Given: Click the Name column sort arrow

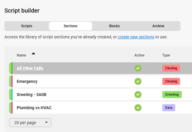Looking at the screenshot, I should click(33, 54).
